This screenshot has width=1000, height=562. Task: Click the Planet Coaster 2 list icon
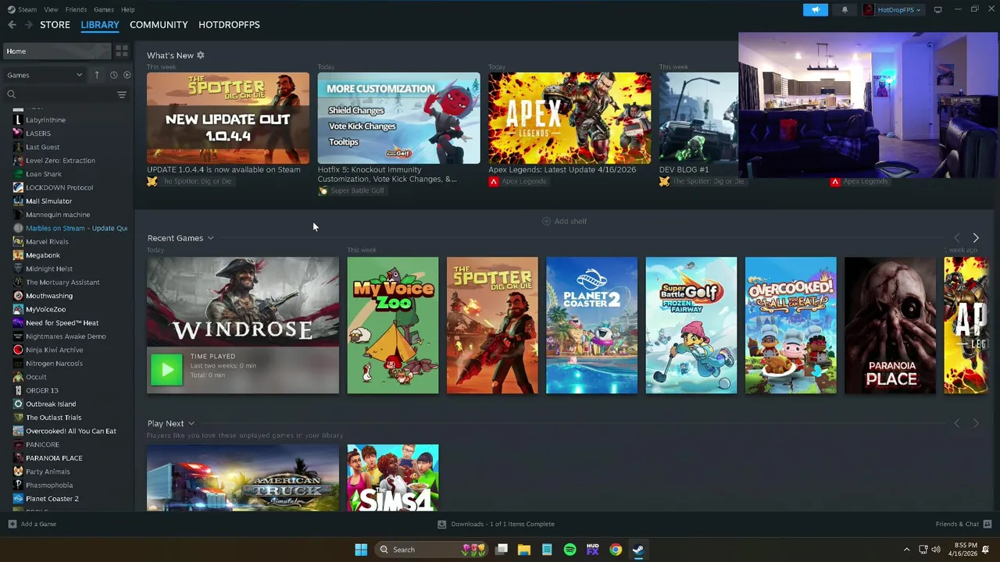click(x=18, y=499)
